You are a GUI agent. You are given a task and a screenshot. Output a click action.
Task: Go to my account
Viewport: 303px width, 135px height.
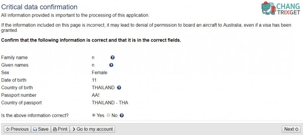tap(92, 129)
